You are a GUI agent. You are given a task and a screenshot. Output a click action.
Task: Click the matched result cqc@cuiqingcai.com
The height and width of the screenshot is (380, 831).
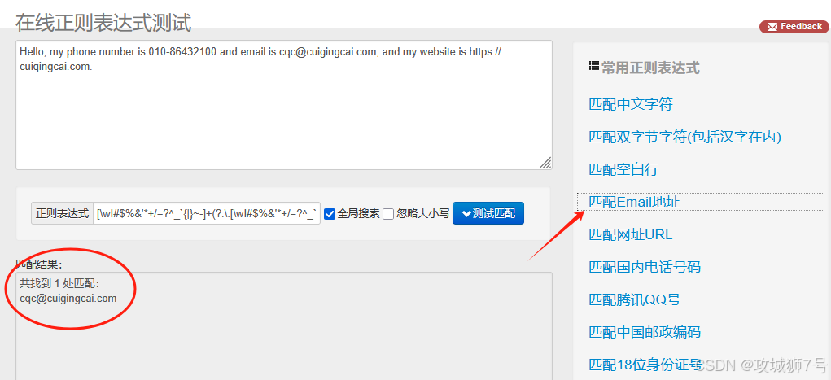(x=68, y=299)
